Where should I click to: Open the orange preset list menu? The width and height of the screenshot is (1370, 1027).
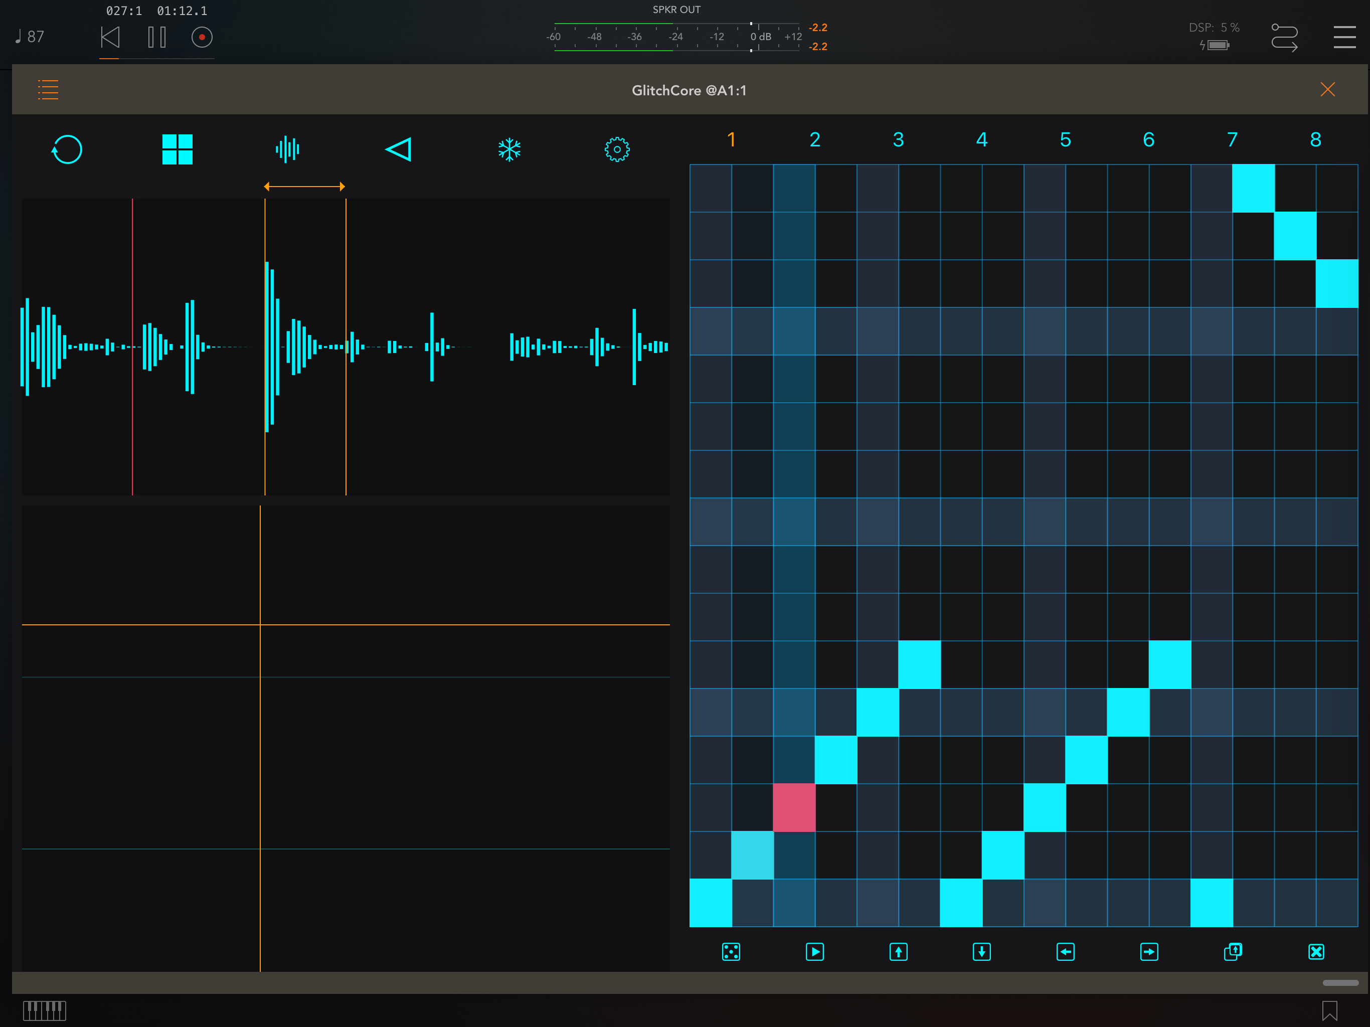(x=48, y=90)
